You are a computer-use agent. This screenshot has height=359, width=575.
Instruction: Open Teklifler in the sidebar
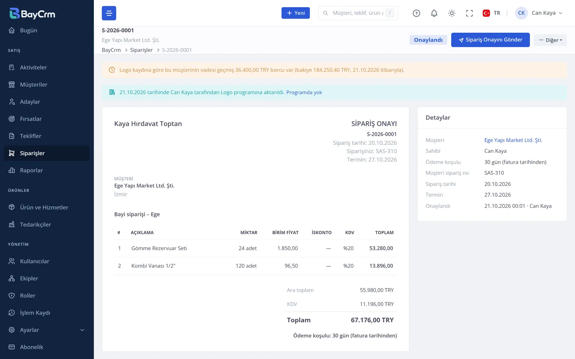(x=47, y=136)
